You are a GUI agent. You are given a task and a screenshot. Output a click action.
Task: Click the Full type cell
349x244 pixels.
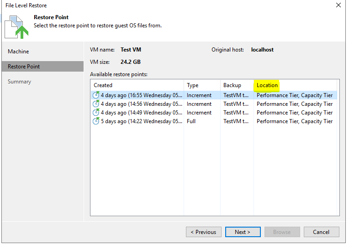click(x=191, y=121)
